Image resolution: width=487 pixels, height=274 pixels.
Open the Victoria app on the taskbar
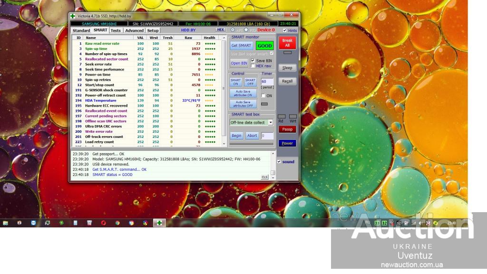pyautogui.click(x=159, y=223)
